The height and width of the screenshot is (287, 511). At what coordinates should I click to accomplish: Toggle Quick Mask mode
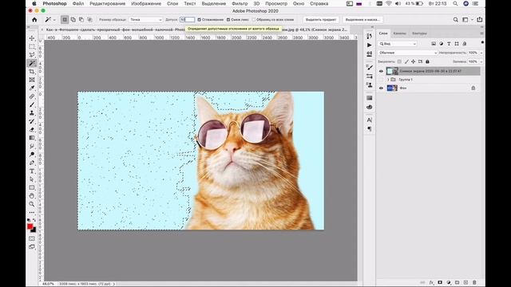[x=32, y=238]
